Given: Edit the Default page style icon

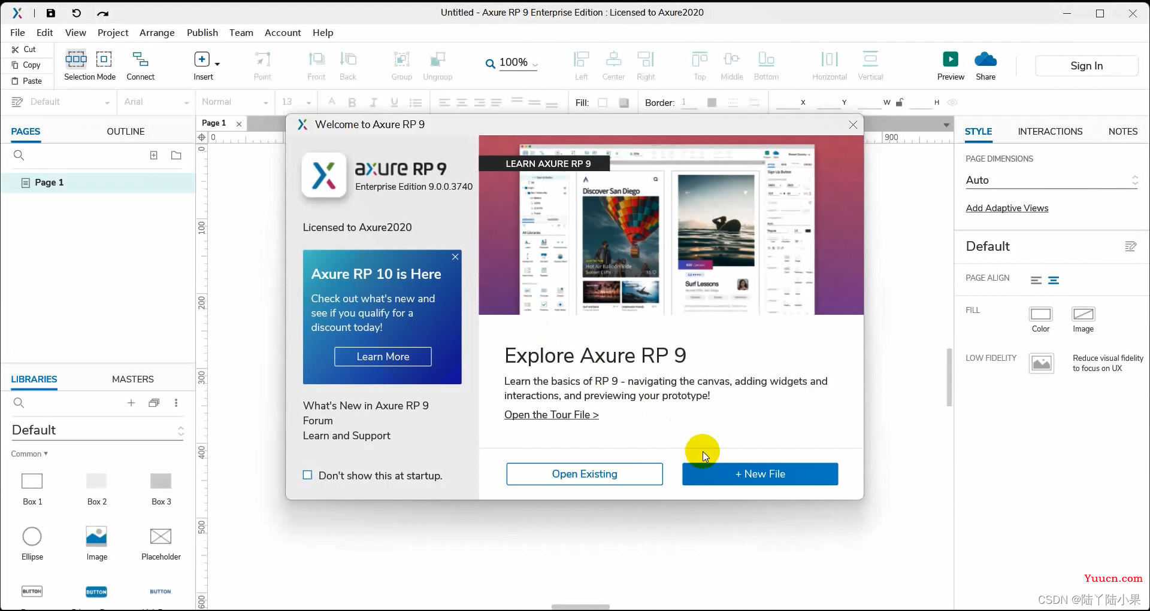Looking at the screenshot, I should pos(1131,247).
